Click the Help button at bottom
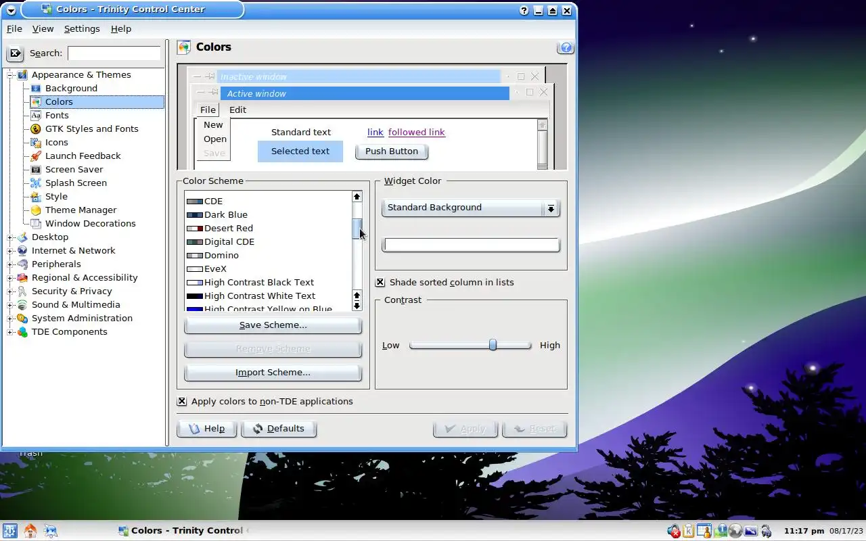The image size is (866, 541). 206,429
